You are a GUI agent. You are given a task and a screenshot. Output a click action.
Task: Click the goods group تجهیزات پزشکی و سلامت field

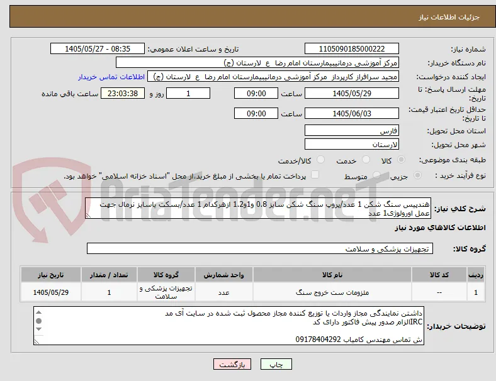(260, 248)
